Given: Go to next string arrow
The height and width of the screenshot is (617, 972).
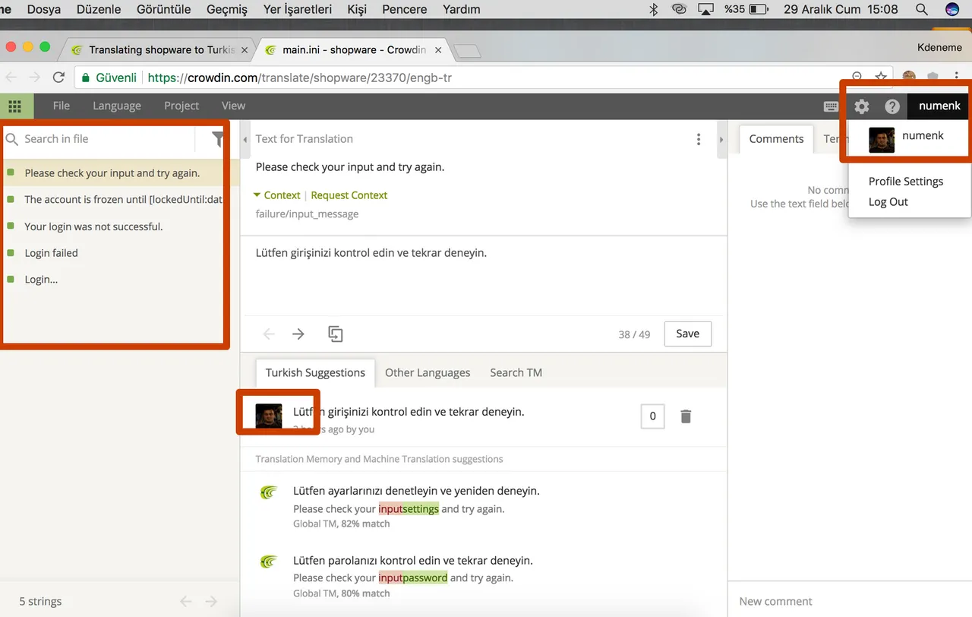Looking at the screenshot, I should [298, 334].
